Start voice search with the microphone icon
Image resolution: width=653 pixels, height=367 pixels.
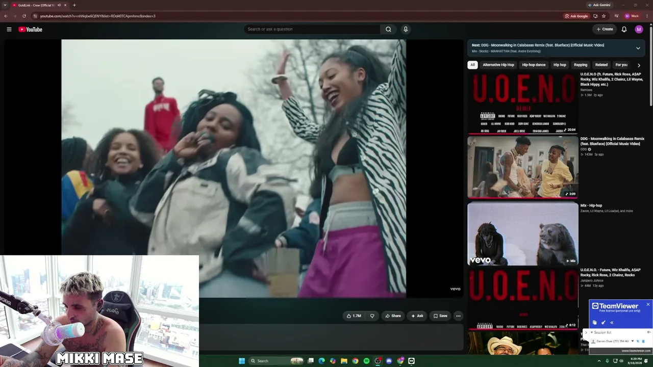[406, 29]
